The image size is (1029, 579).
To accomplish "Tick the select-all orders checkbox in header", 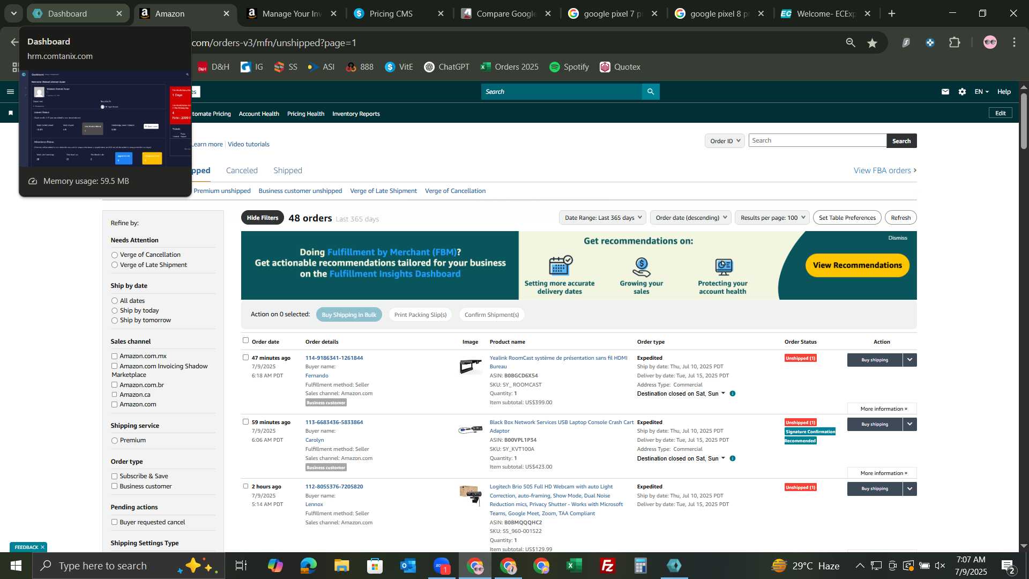I will pyautogui.click(x=245, y=340).
